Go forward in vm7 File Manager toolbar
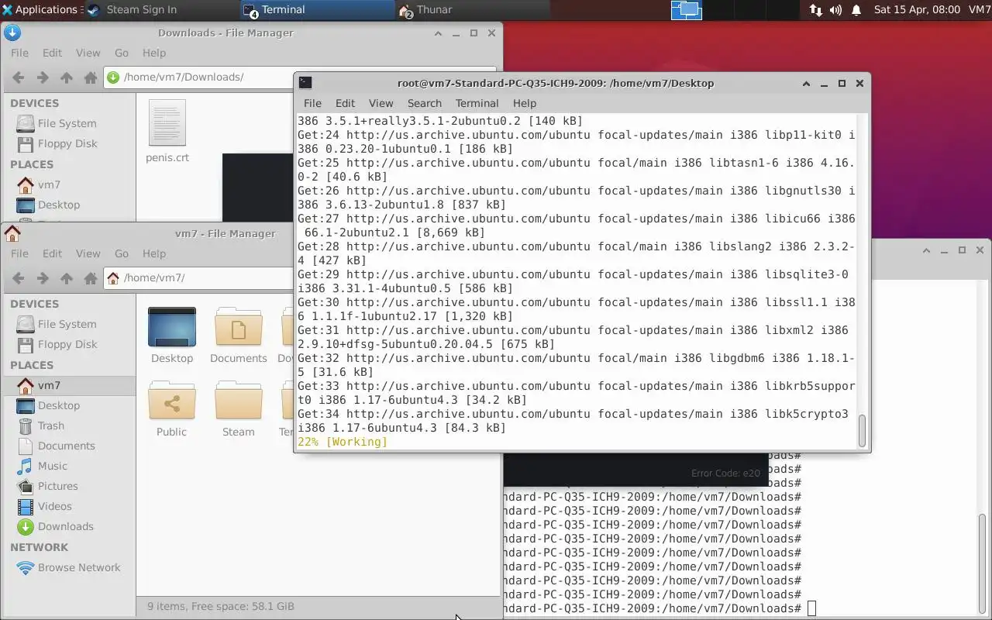This screenshot has height=620, width=992. (x=43, y=278)
